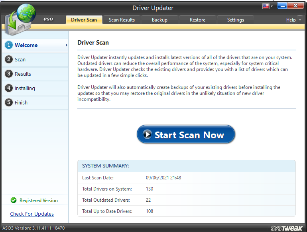
Task: Click the Driver Updater globe logo icon
Action: pyautogui.click(x=20, y=20)
